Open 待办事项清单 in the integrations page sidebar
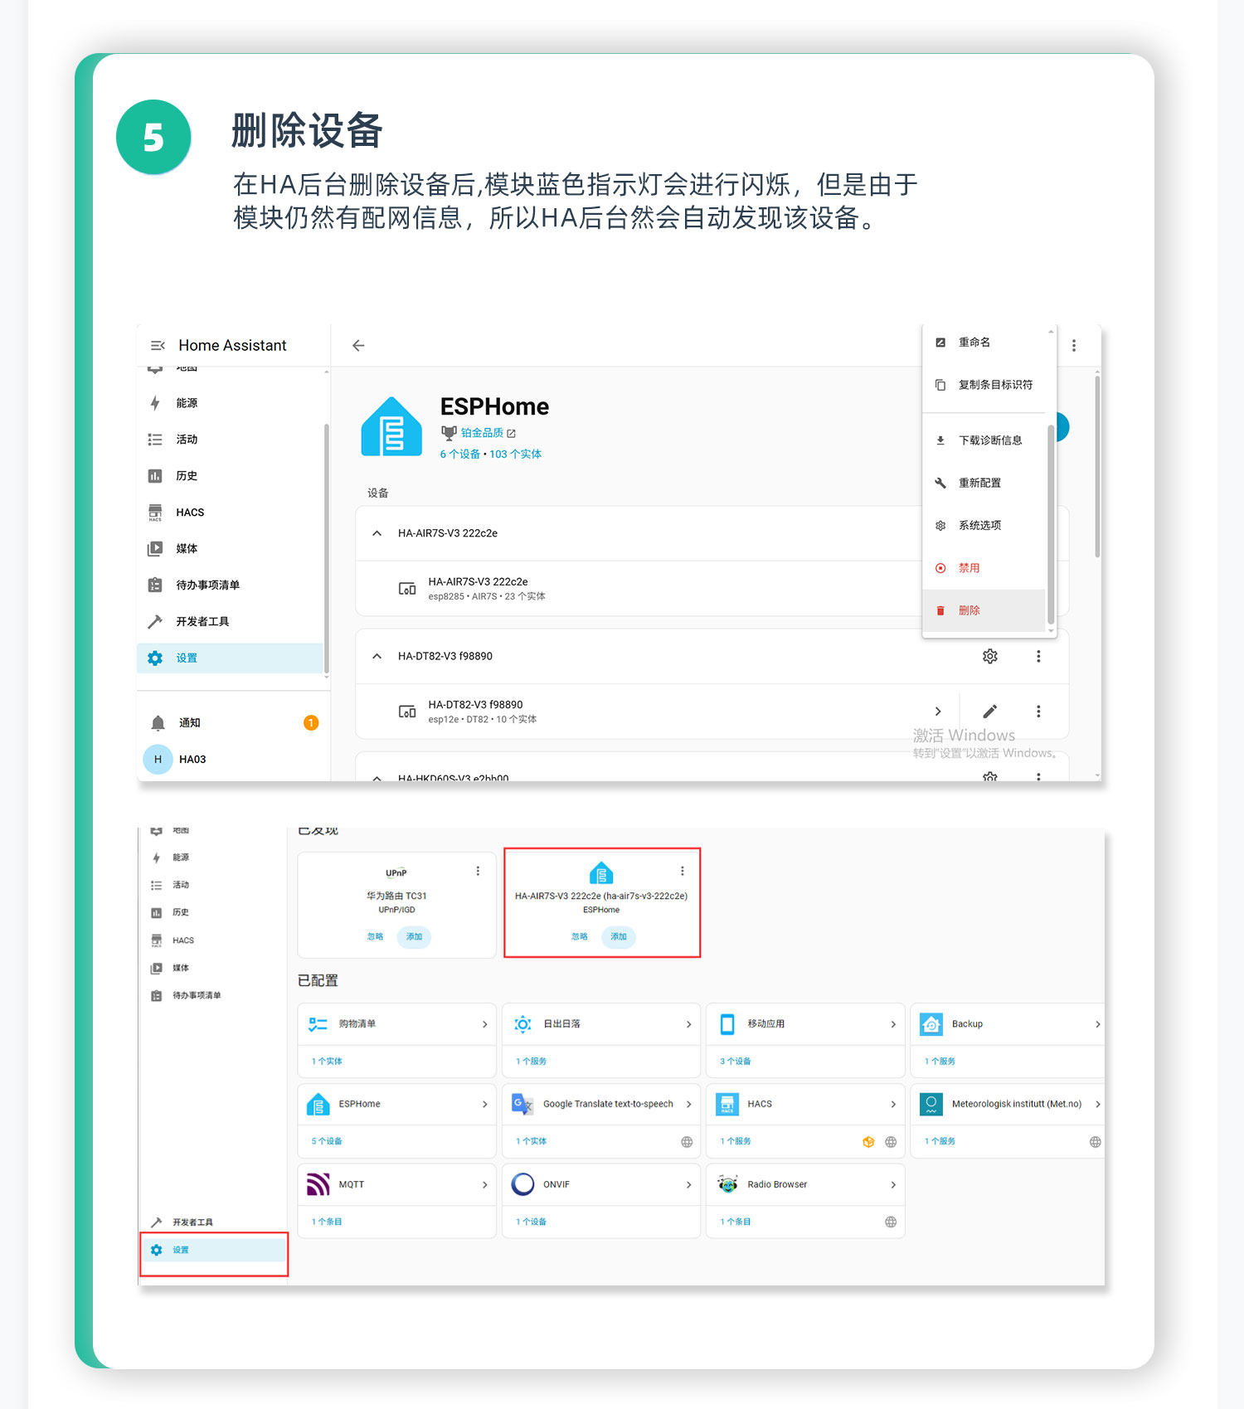Screen dimensions: 1244x1409 214,995
